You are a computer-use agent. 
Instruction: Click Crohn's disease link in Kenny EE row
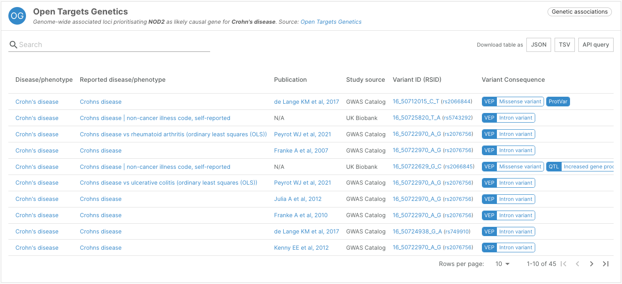(37, 248)
